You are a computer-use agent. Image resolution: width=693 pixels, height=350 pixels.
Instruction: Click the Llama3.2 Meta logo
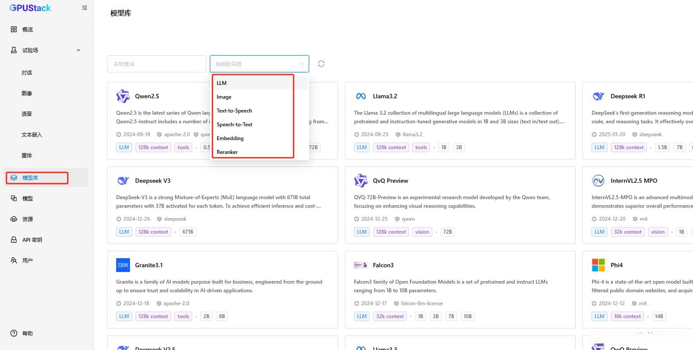(x=361, y=96)
